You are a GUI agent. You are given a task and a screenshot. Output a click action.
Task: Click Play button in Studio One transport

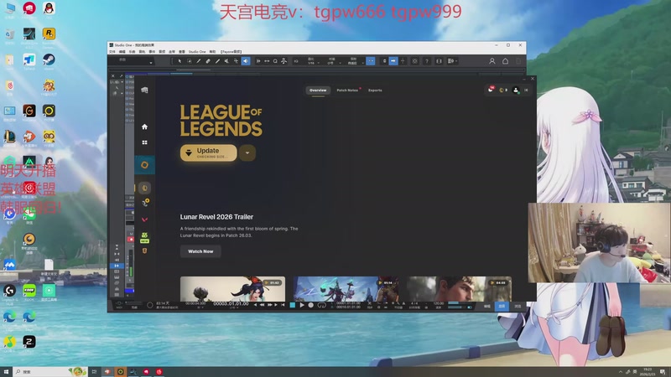click(302, 305)
